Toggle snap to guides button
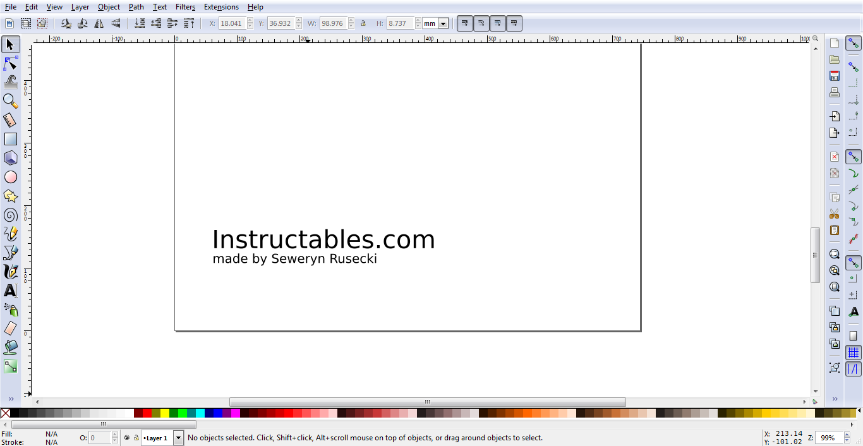Screen dimensions: 863x446 (x=854, y=369)
